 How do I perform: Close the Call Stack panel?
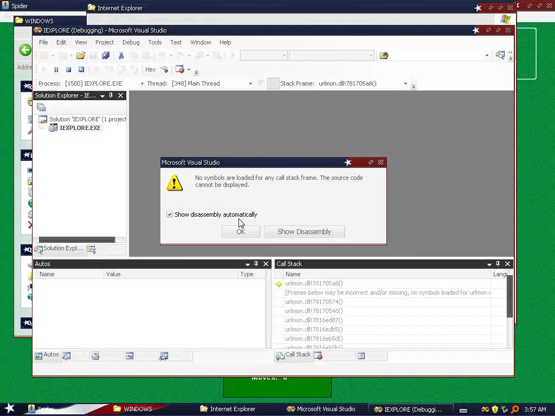click(x=507, y=264)
